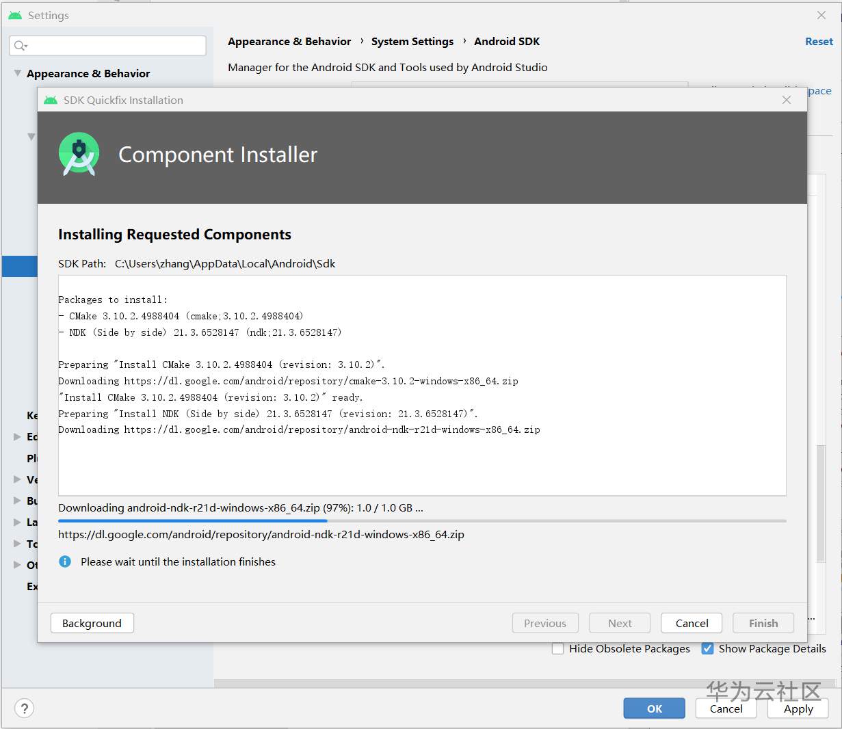Click the blue info icon beside wait message
This screenshot has height=729, width=842.
[x=65, y=561]
